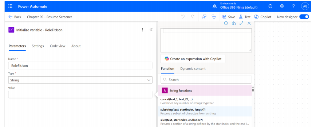Select the Dynamic content tab
Image resolution: width=316 pixels, height=132 pixels.
tap(193, 69)
